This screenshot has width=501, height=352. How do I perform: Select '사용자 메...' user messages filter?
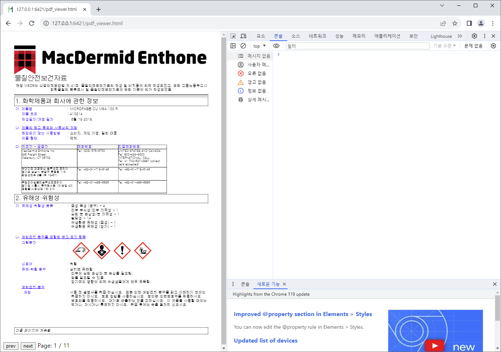250,65
